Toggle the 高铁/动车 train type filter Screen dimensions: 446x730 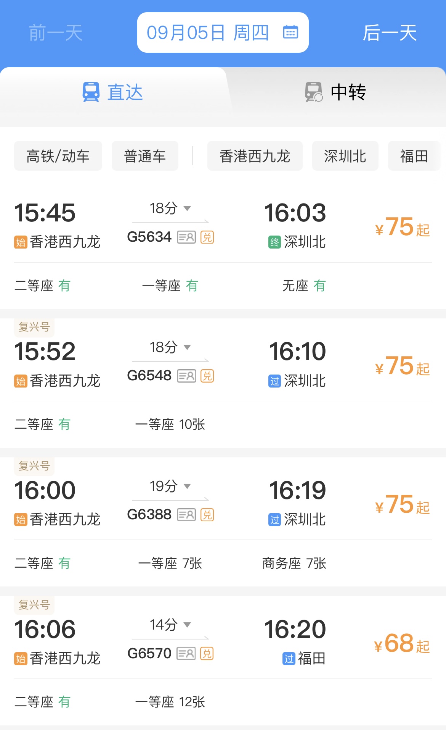click(58, 156)
